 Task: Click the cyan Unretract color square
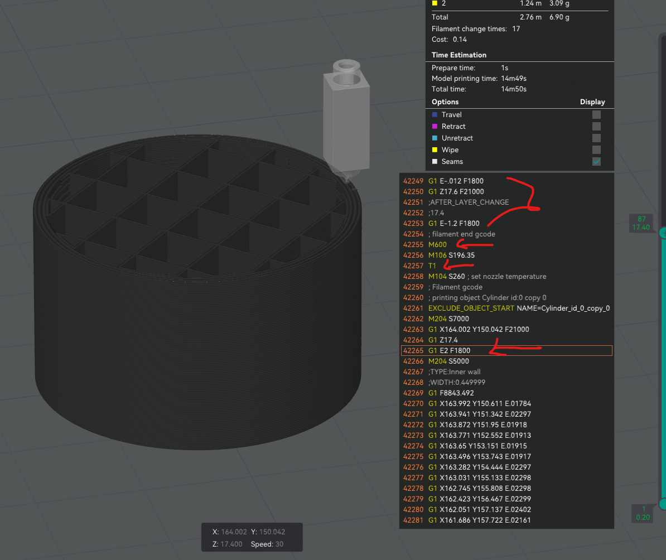[x=435, y=138]
